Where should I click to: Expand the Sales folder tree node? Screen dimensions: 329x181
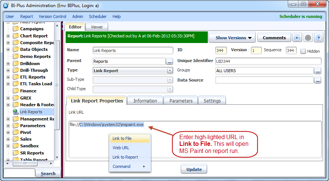pos(8,139)
